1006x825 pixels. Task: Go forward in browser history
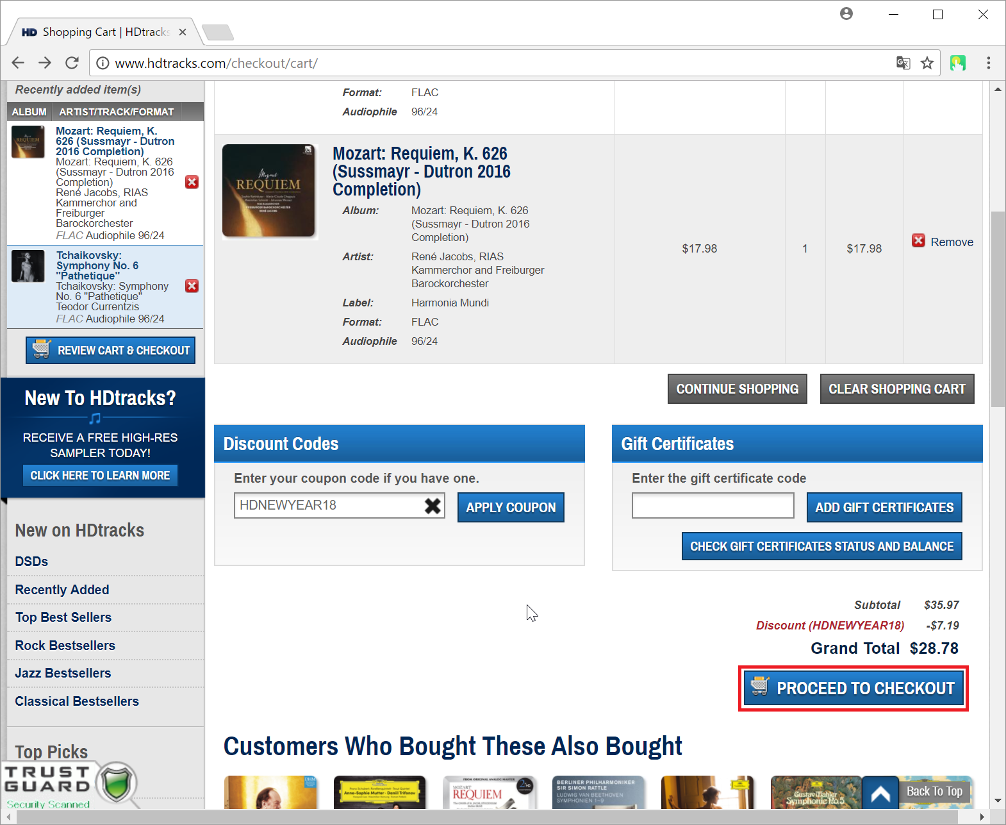pos(45,63)
